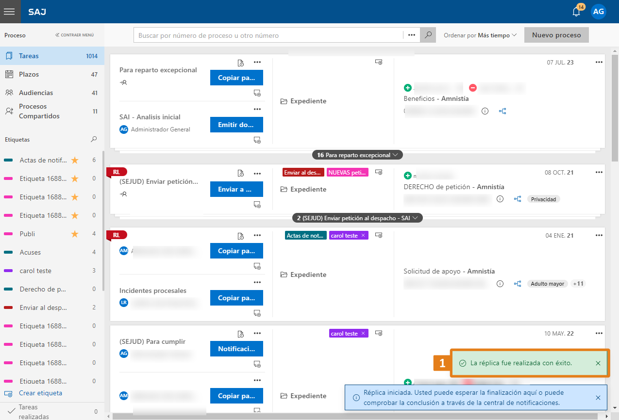
Task: Open flow diagram icon for DERECHO de petición
Action: click(x=518, y=199)
